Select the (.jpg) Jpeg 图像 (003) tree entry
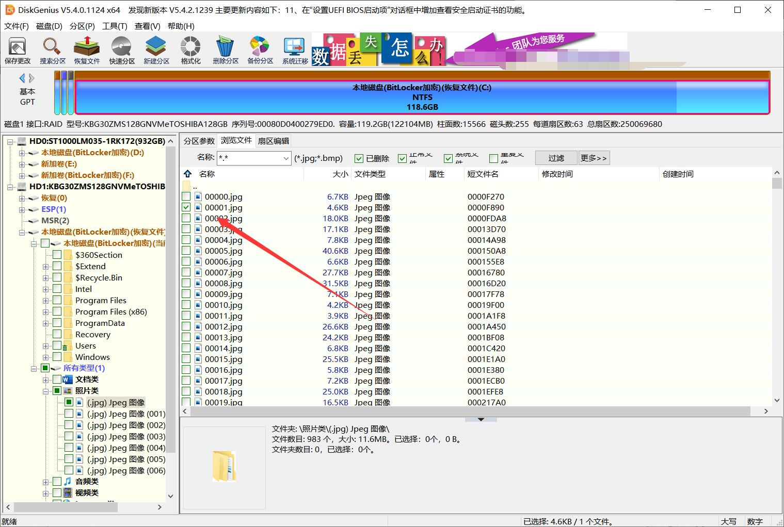 (x=126, y=436)
